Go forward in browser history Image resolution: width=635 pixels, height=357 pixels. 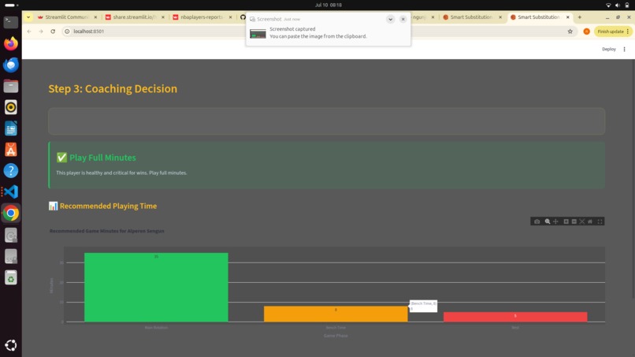41,32
